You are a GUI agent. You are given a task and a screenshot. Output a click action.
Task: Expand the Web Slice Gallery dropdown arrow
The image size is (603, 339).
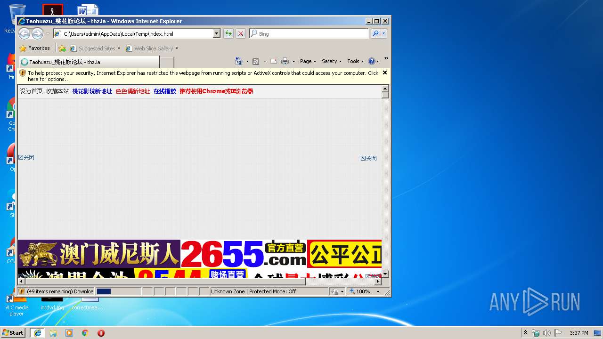177,48
